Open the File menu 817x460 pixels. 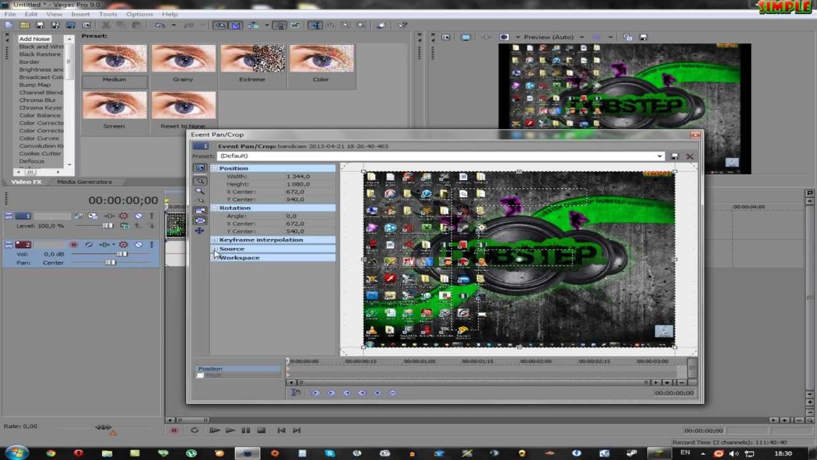(x=10, y=14)
